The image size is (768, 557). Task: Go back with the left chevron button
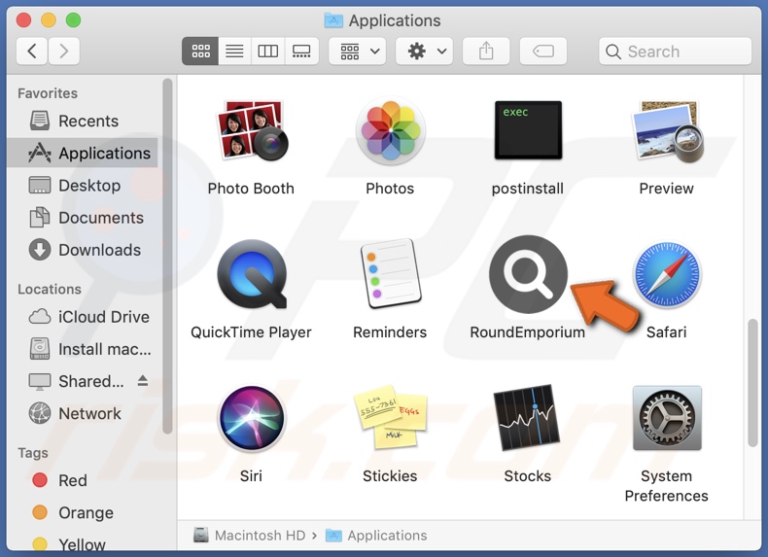(x=32, y=51)
